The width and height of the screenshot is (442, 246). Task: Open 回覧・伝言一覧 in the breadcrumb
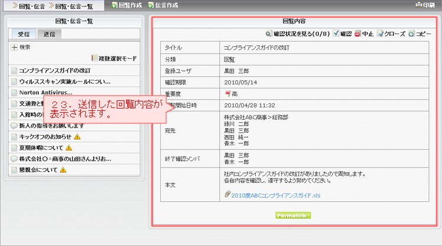point(74,6)
